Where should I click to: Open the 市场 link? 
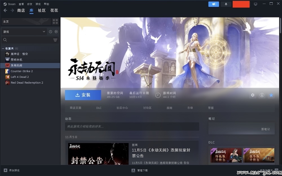pos(190,108)
